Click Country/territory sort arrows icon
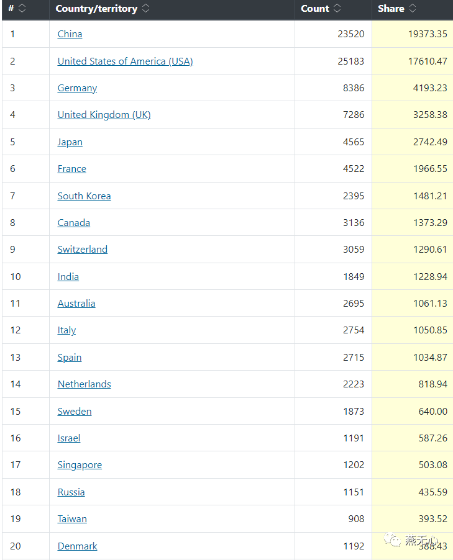Image resolution: width=453 pixels, height=560 pixels. point(145,9)
